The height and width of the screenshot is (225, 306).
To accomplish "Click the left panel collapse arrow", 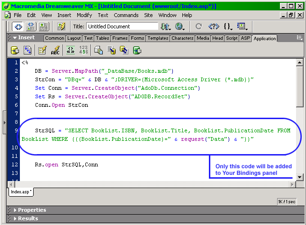I will point(5,122).
